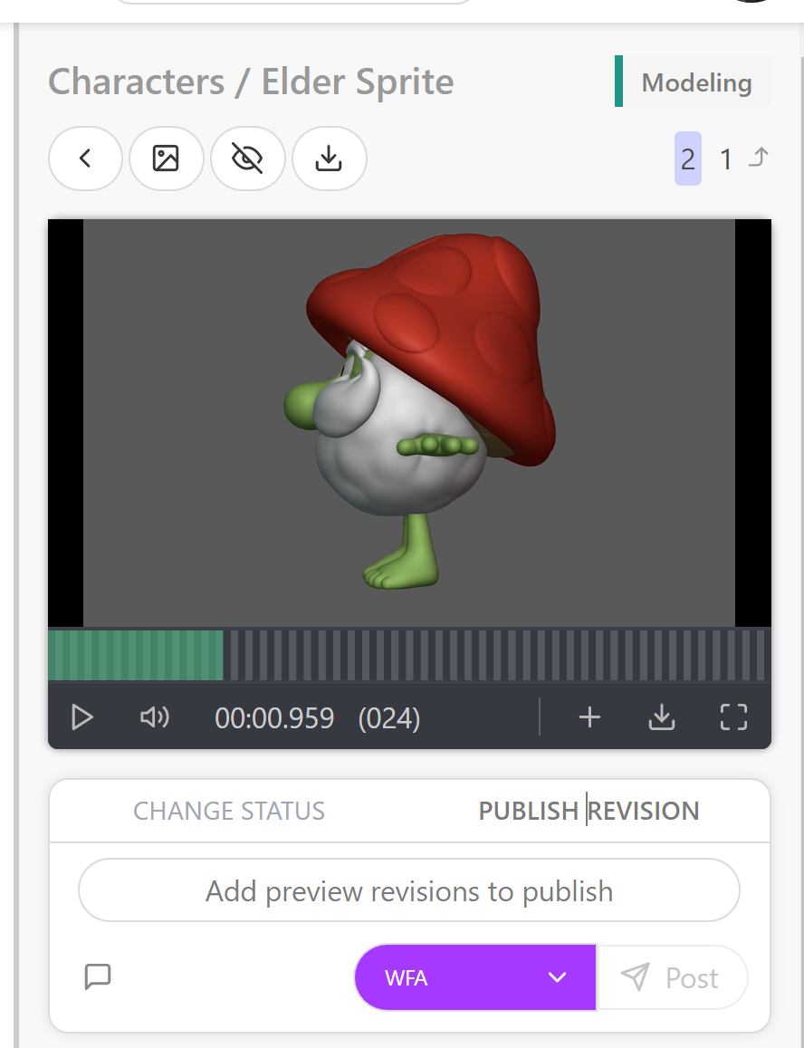Click the Modeling task status label
The height and width of the screenshot is (1048, 804).
click(x=696, y=82)
